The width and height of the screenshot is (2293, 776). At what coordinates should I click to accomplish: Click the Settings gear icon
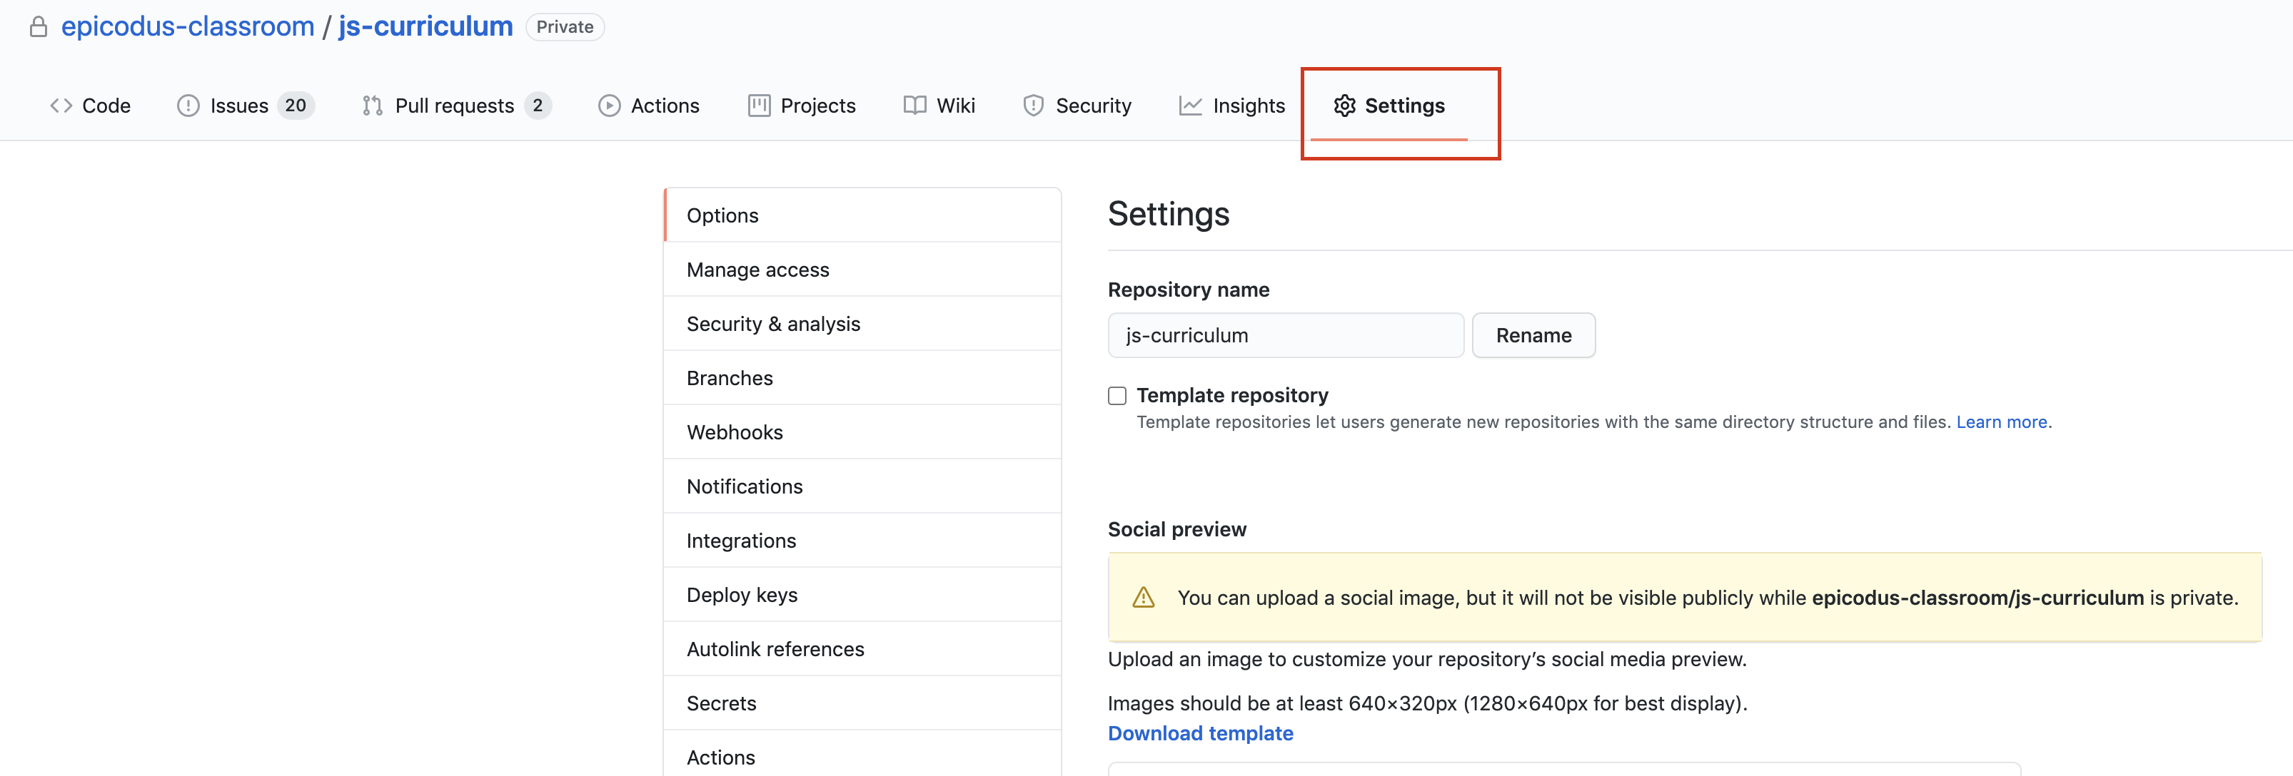(1344, 106)
